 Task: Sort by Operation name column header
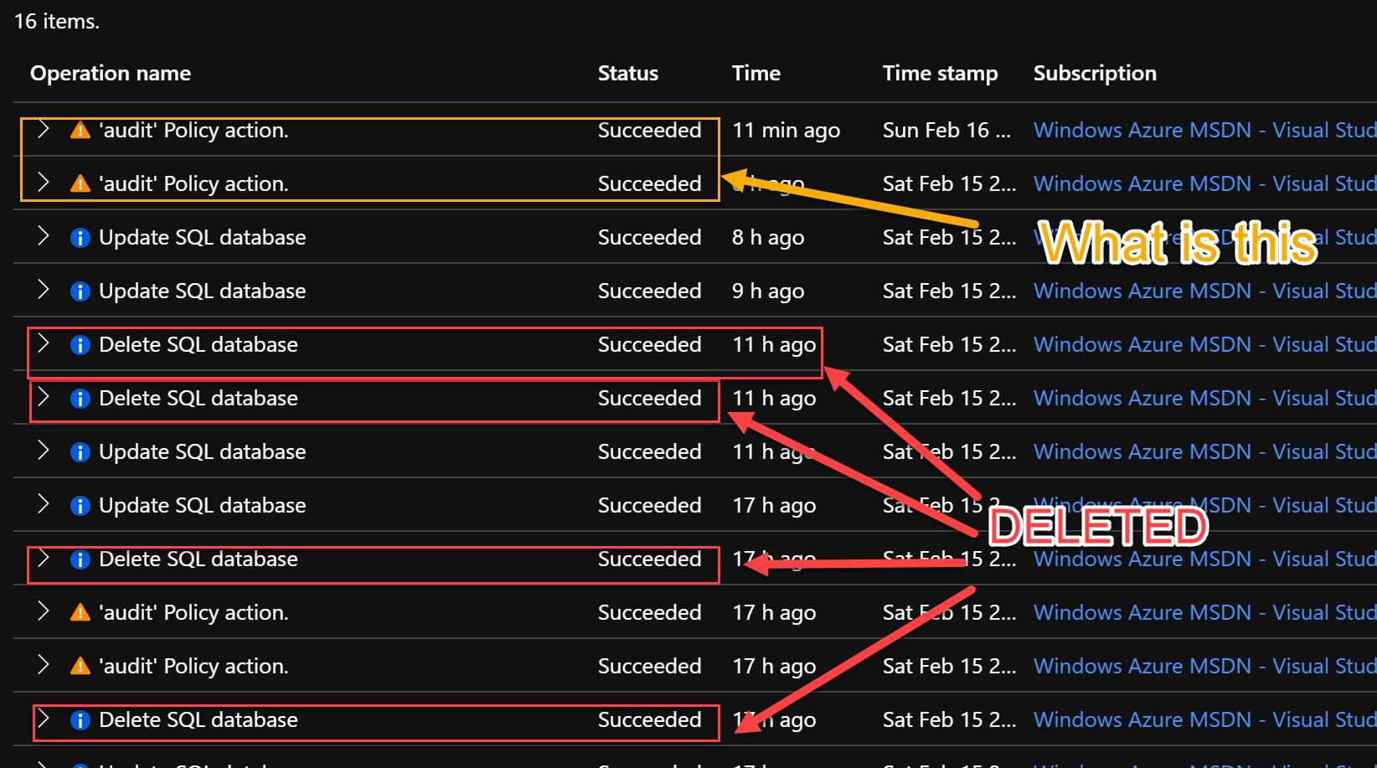[x=111, y=74]
